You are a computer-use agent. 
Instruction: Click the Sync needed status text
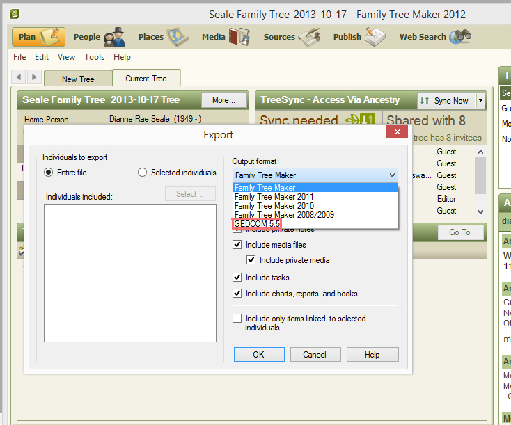[299, 120]
